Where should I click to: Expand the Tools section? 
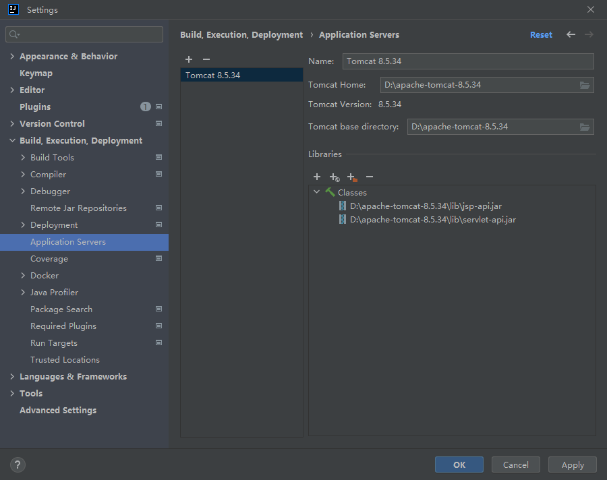click(x=12, y=393)
